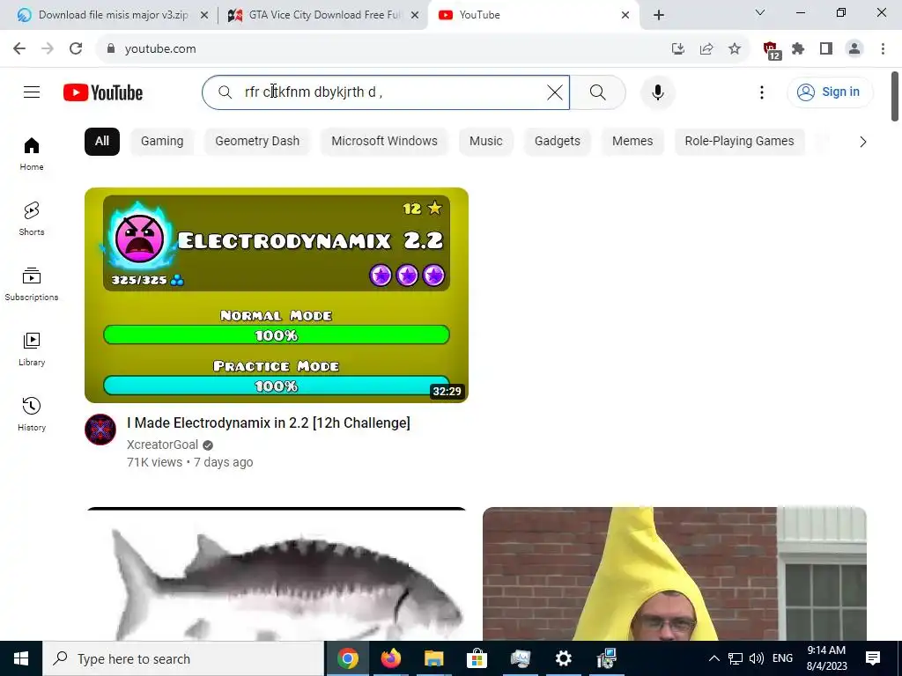Open a new browser tab

(659, 15)
